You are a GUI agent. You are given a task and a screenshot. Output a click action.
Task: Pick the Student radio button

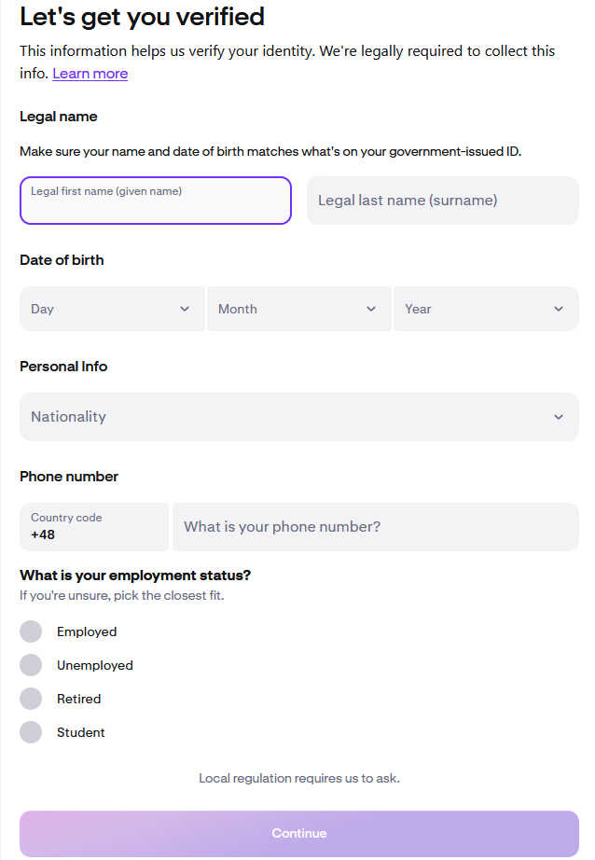click(31, 732)
